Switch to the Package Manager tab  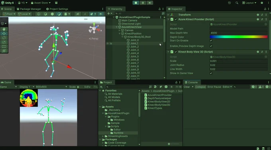click(29, 9)
